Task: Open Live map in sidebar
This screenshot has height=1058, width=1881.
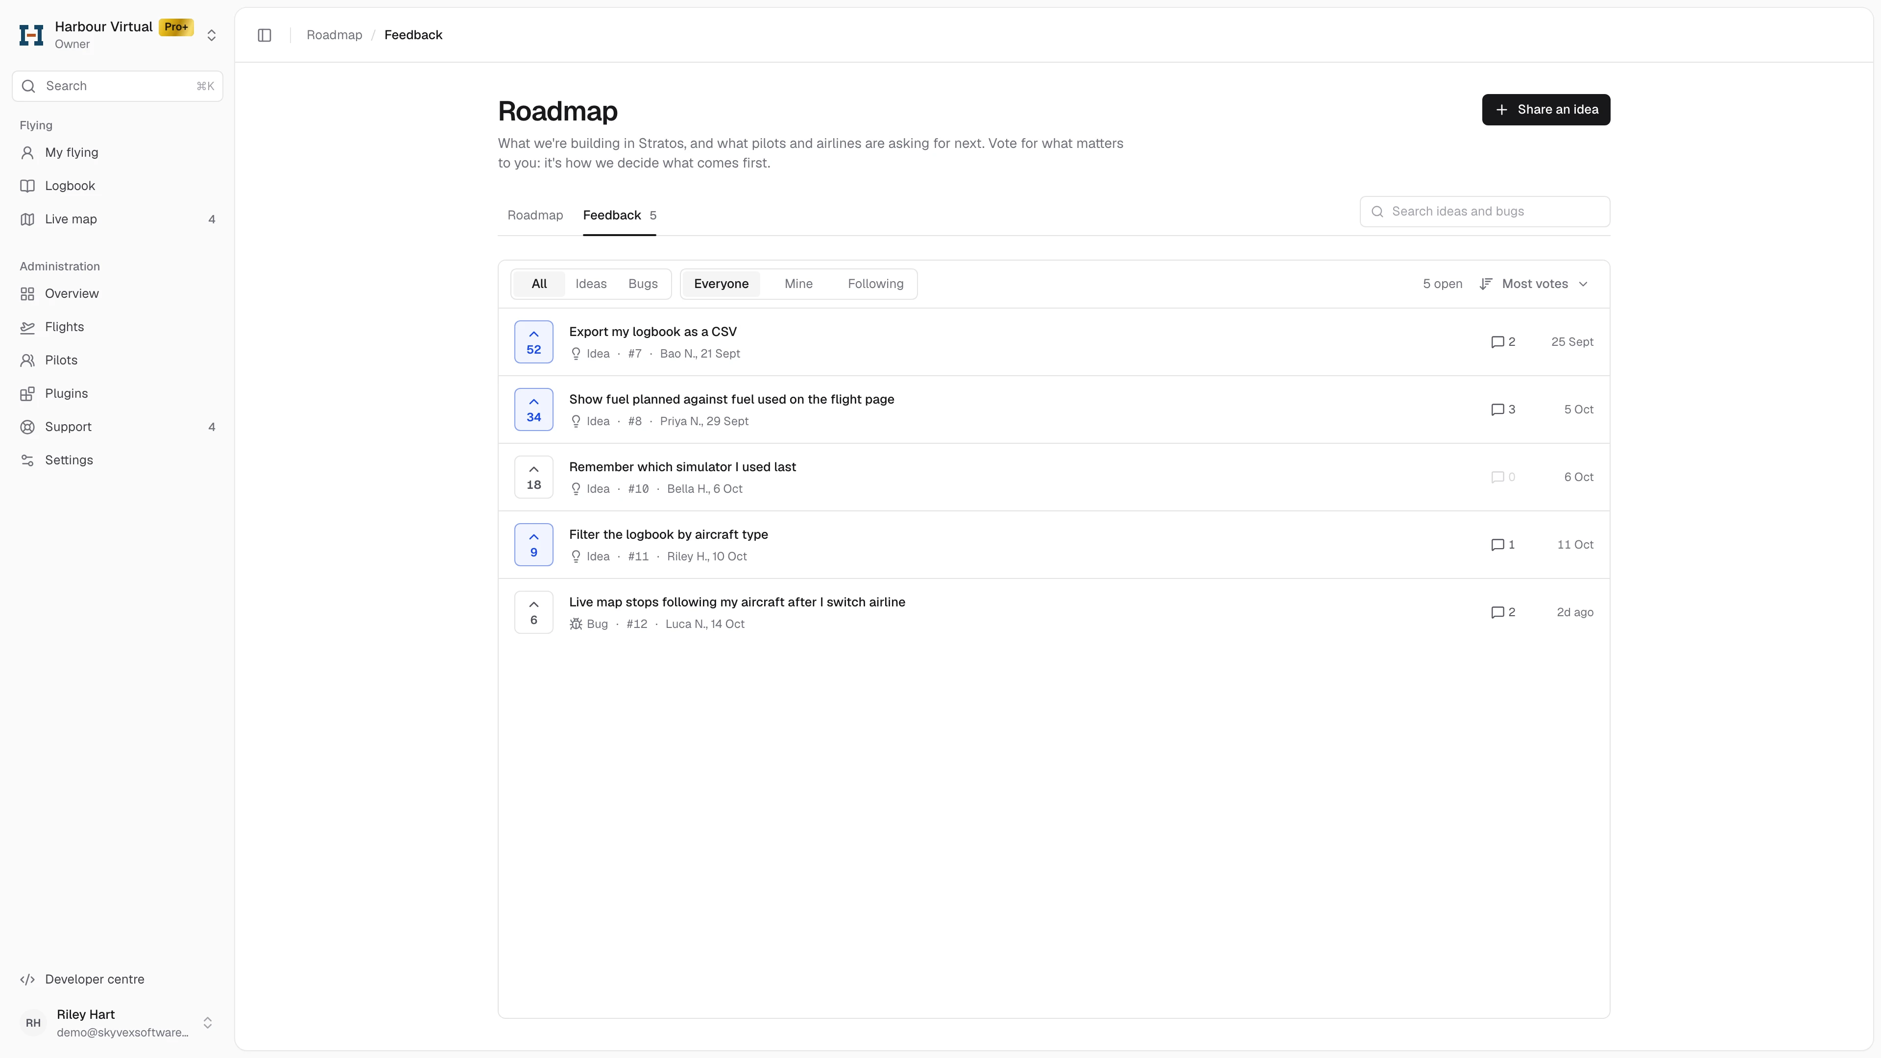Action: 118,219
